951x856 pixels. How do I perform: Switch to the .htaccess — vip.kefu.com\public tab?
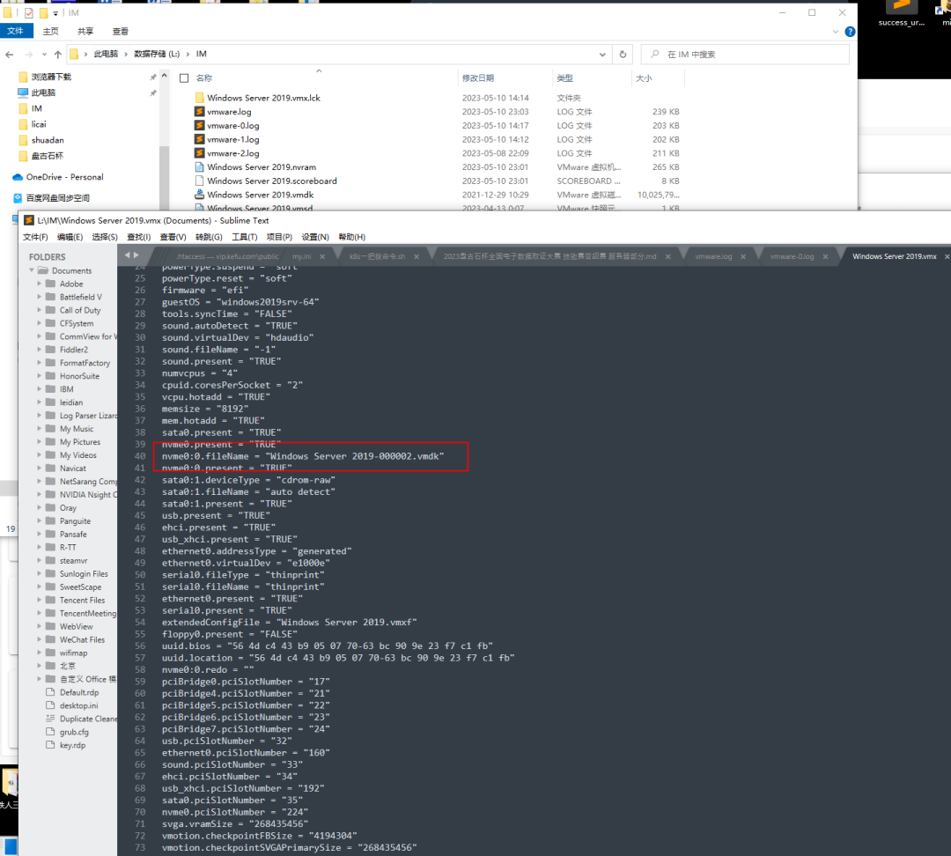(x=227, y=256)
